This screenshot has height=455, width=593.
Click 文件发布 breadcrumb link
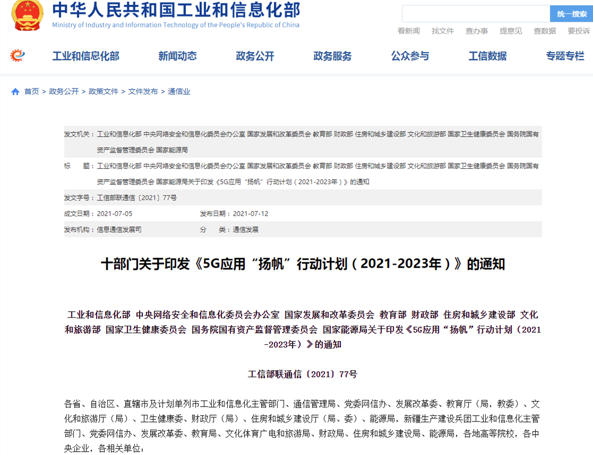tap(143, 92)
